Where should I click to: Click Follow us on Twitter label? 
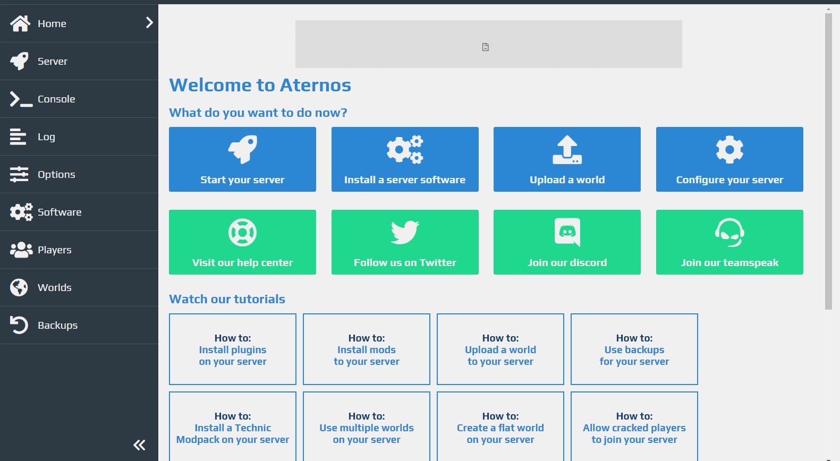coord(405,263)
